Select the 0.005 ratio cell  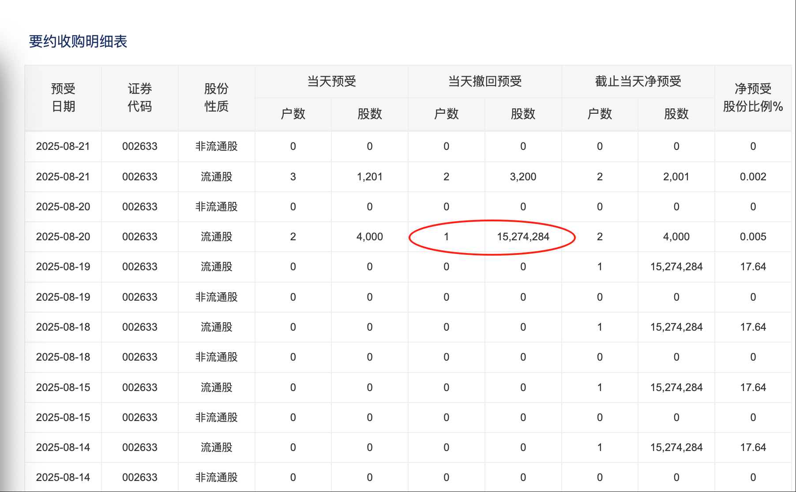pos(753,237)
